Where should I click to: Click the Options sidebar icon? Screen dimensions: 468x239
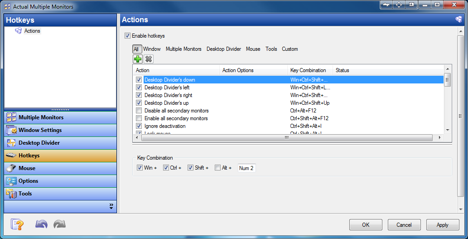coord(11,181)
